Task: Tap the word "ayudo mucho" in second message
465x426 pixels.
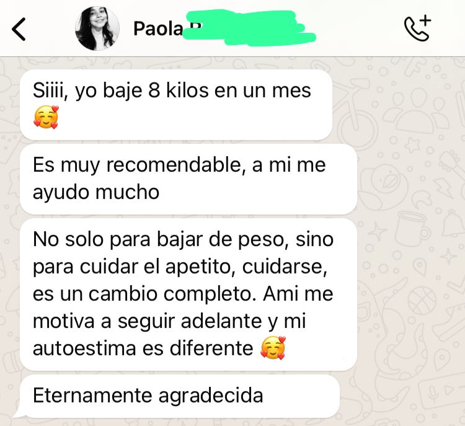Action: click(96, 192)
